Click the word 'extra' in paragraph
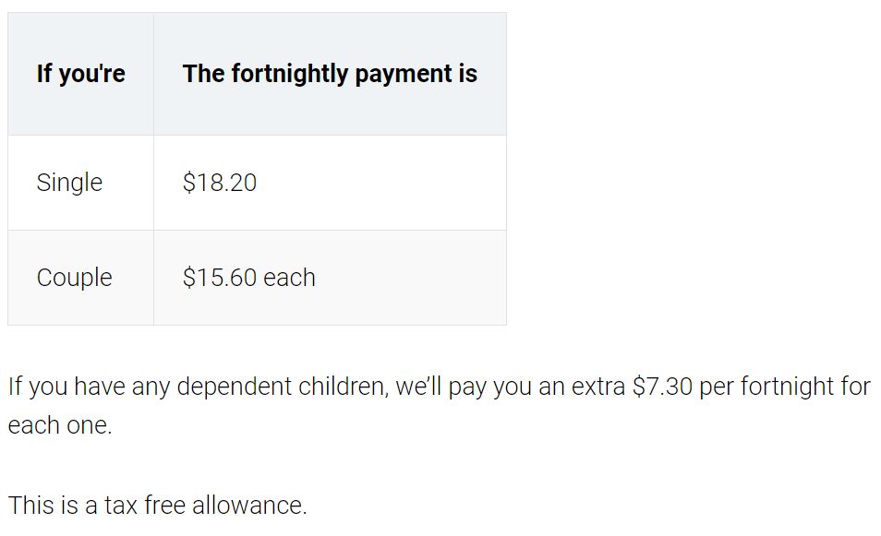This screenshot has width=881, height=536. [x=597, y=387]
